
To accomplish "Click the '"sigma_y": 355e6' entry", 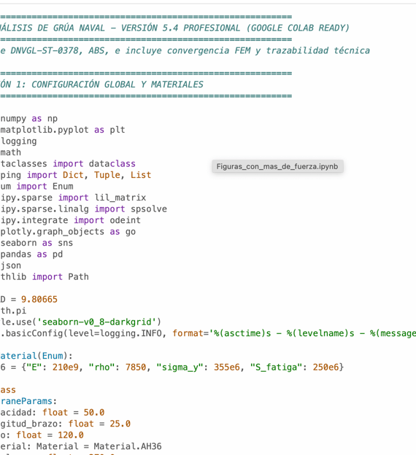I will pyautogui.click(x=198, y=367).
